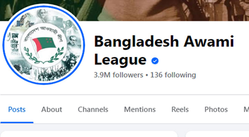Go to the Reels tab
The width and height of the screenshot is (249, 137).
180,110
